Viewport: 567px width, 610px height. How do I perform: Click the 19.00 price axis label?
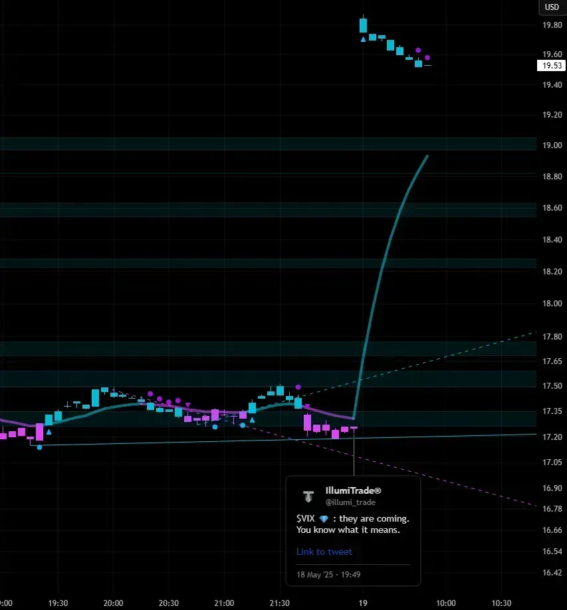click(x=552, y=146)
